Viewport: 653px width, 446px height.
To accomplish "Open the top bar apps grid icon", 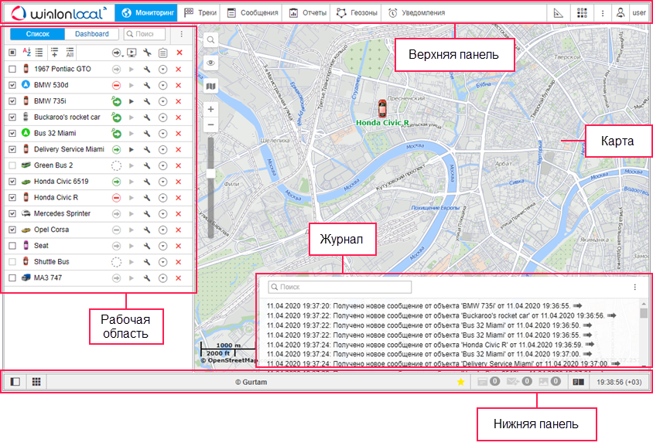I will (582, 13).
